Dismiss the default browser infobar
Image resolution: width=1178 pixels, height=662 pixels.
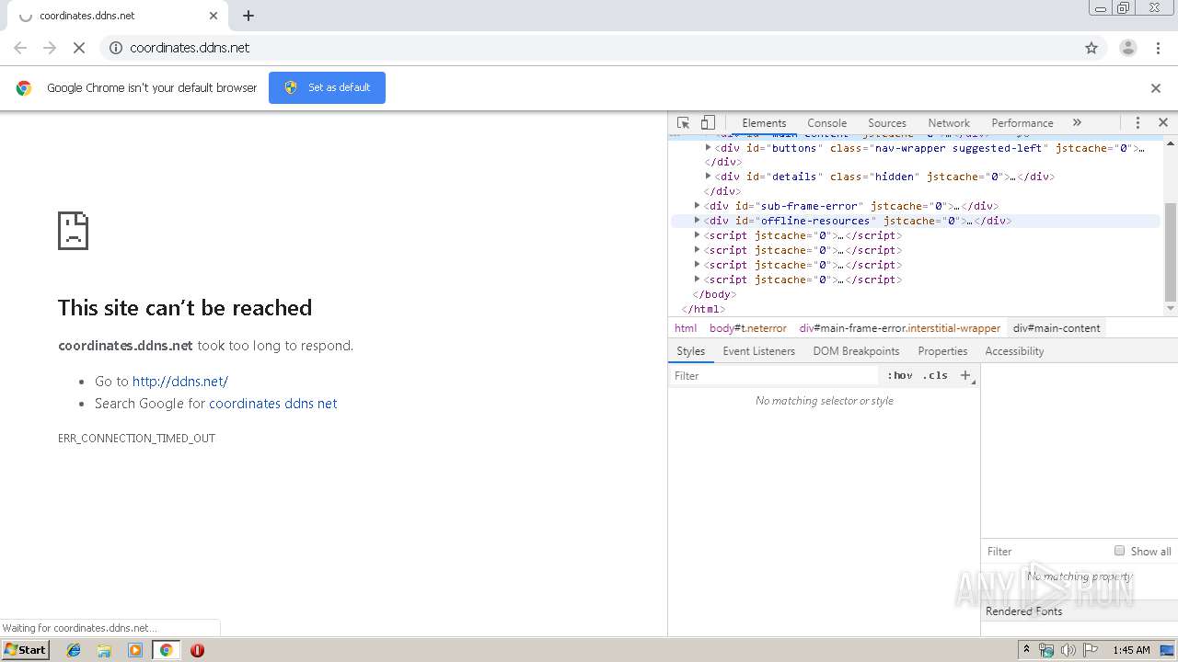(x=1156, y=88)
